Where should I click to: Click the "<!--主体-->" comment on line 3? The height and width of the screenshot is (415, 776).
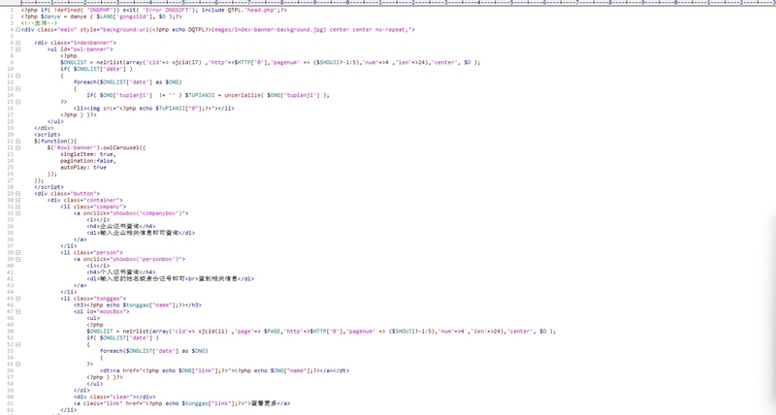click(39, 23)
